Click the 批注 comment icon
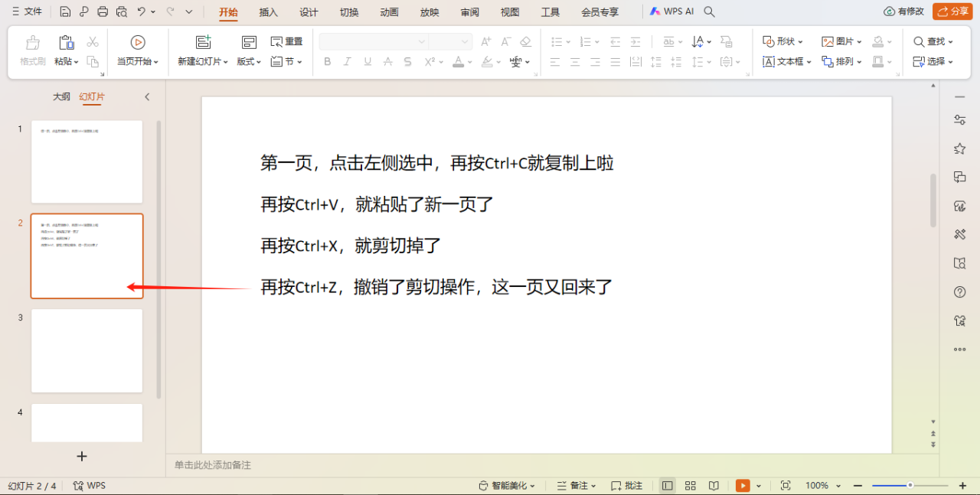The image size is (980, 495). [626, 485]
